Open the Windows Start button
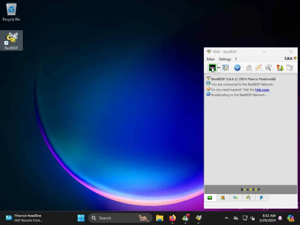The height and width of the screenshot is (225, 300). click(x=81, y=218)
